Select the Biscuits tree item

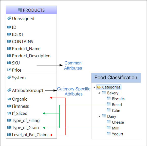[x=118, y=99]
